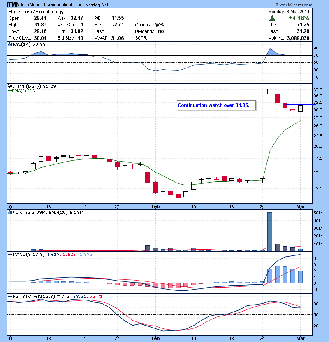This screenshot has width=329, height=342.
Task: Click the StockCharts.com copyright text
Action: (x=294, y=5)
